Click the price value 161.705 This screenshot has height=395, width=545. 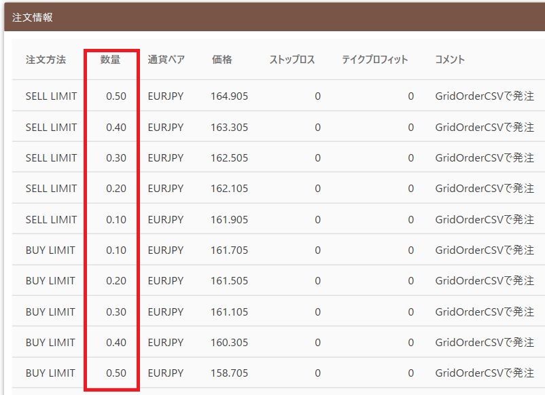tap(230, 250)
